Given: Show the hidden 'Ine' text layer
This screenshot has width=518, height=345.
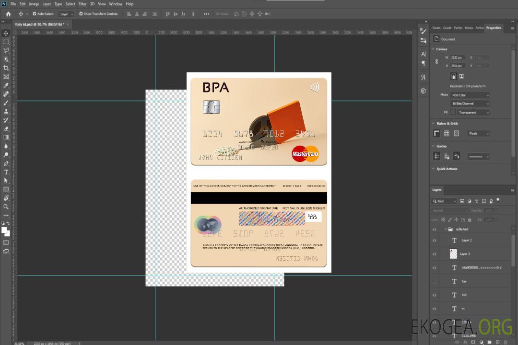Looking at the screenshot, I should point(435,282).
